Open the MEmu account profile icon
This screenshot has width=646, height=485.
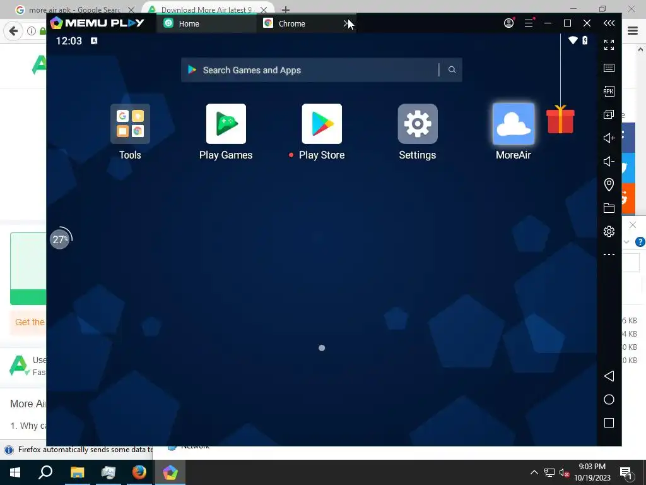tap(509, 23)
